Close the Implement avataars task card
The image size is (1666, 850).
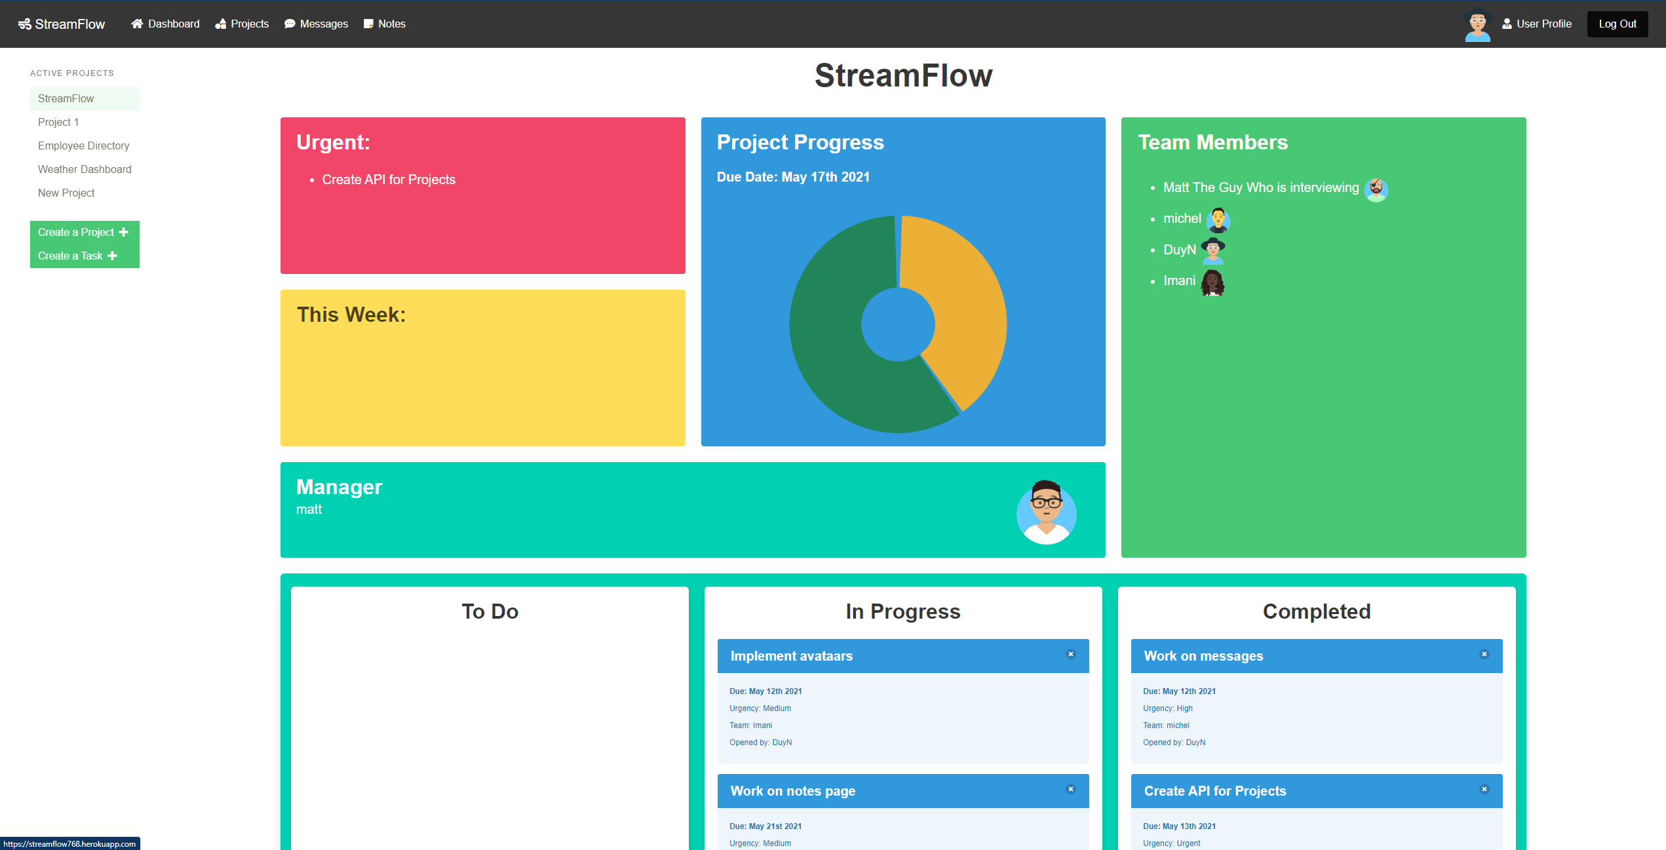click(x=1071, y=654)
